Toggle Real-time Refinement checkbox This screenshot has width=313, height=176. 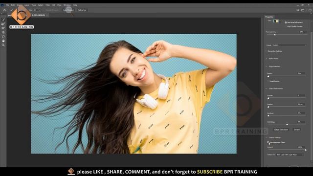[x=286, y=22]
